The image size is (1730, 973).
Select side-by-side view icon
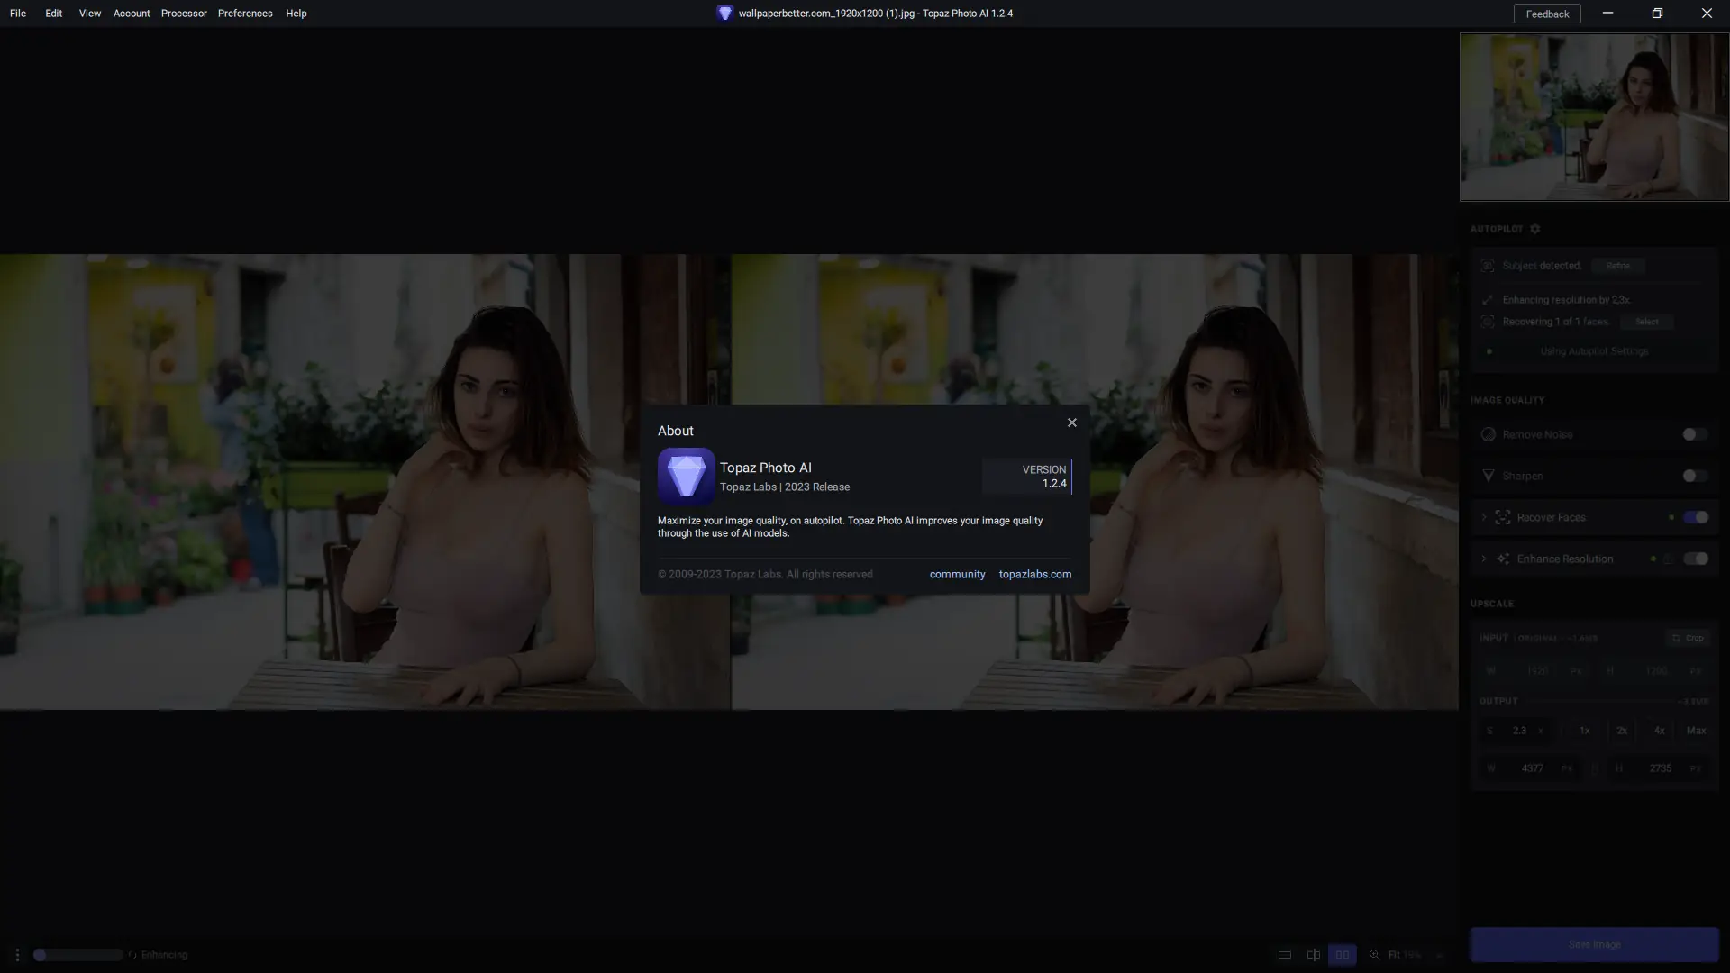pyautogui.click(x=1342, y=955)
